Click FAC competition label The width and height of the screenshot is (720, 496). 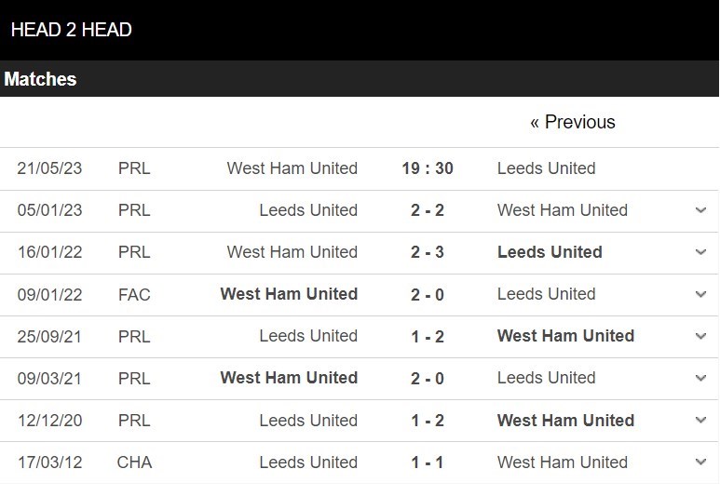[134, 295]
